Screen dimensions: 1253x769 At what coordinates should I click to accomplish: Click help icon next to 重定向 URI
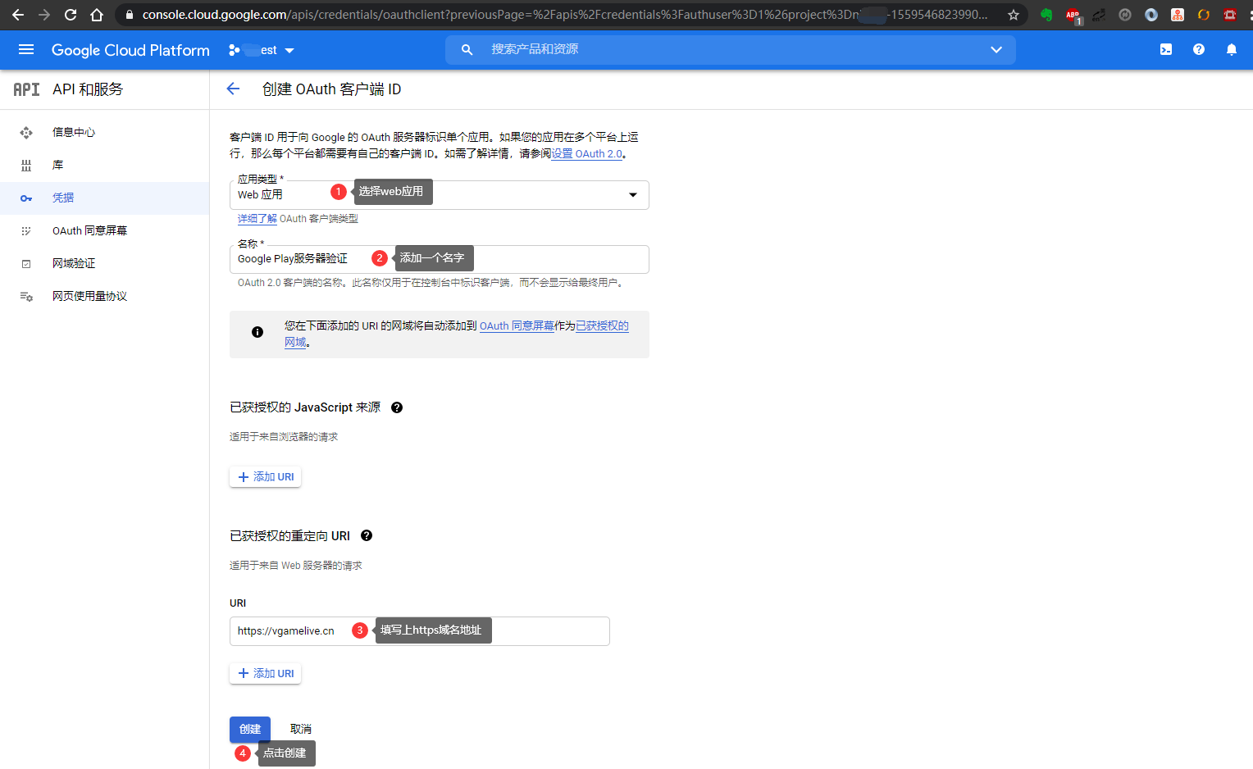[367, 535]
